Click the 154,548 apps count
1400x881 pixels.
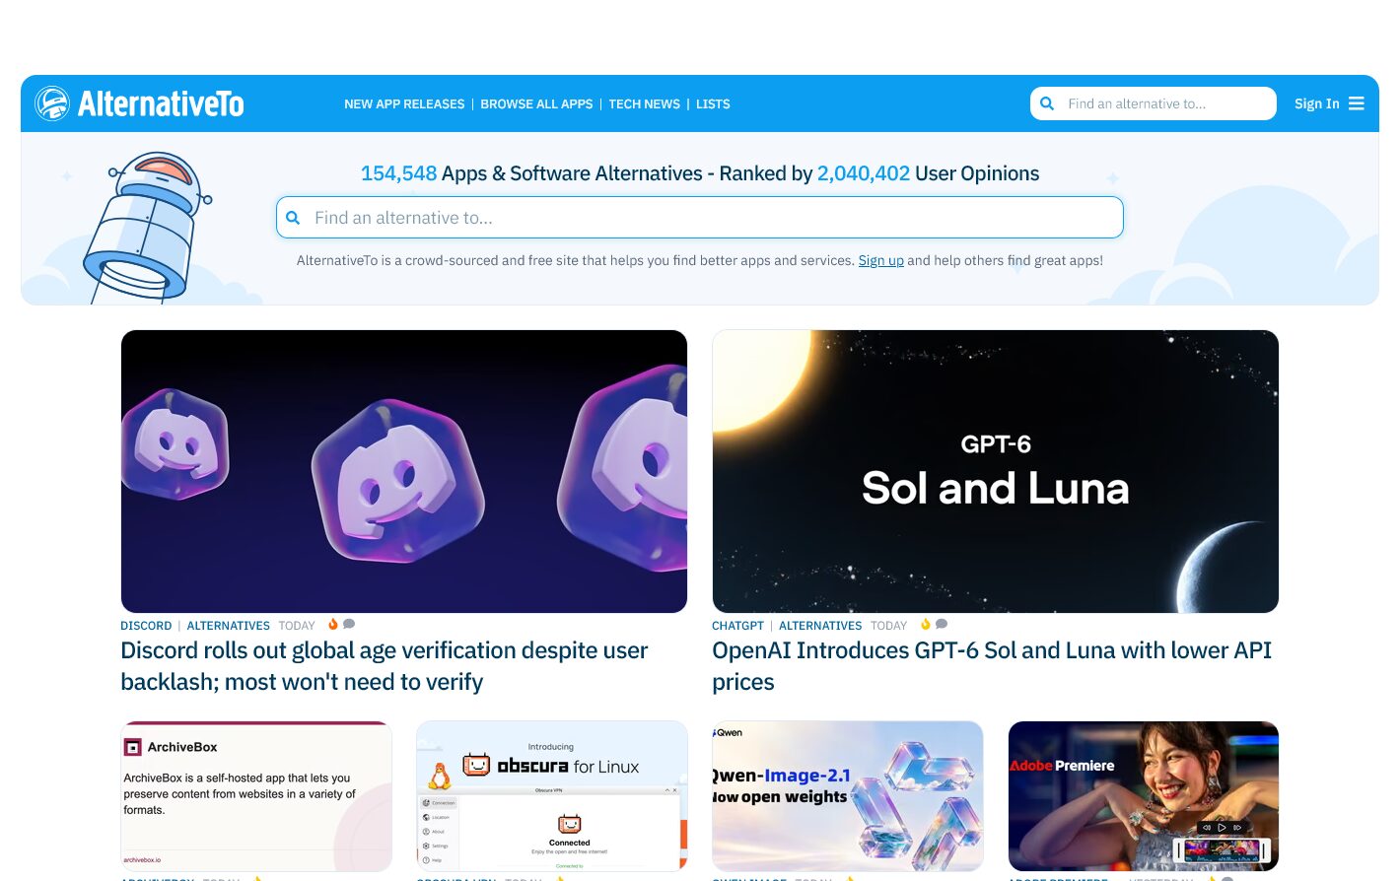[398, 173]
